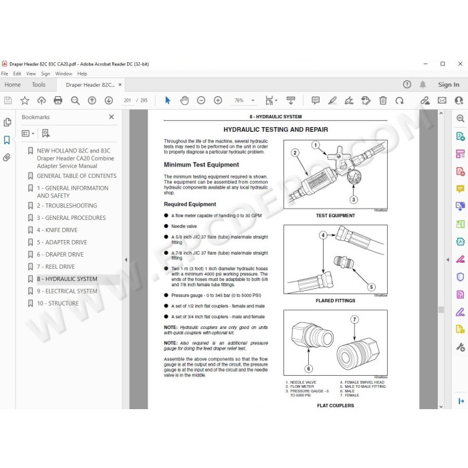Go to next page arrow
This screenshot has width=468, height=468.
click(x=108, y=100)
